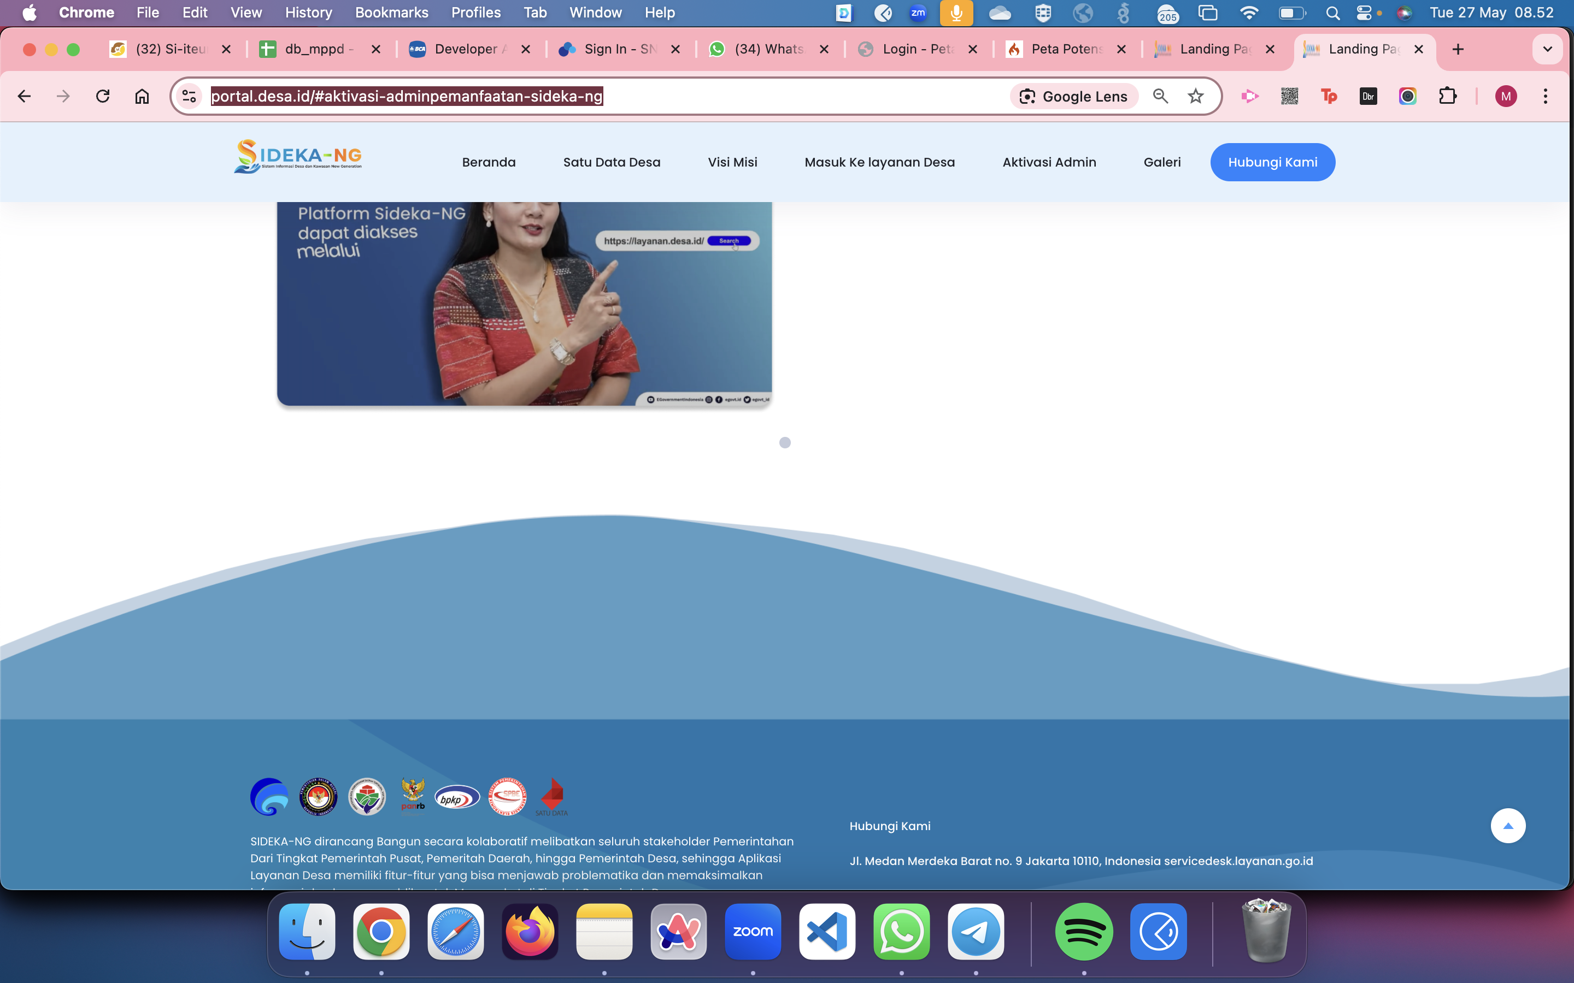Open Telegram from the dock
This screenshot has width=1574, height=983.
(x=976, y=932)
